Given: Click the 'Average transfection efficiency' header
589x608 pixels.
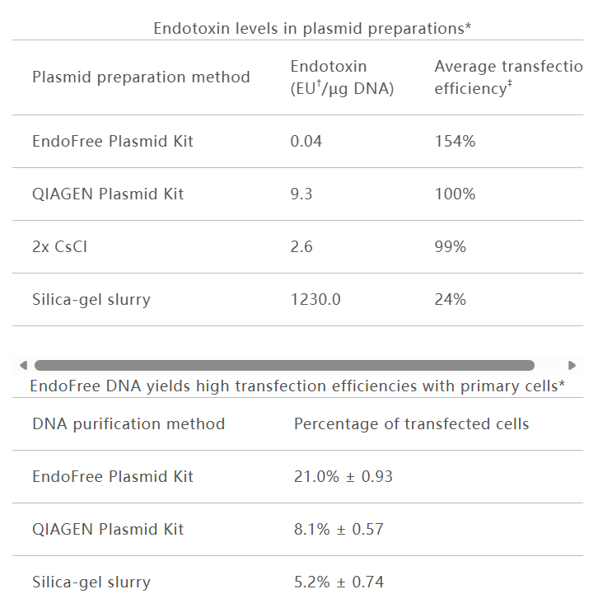Looking at the screenshot, I should pos(508,77).
